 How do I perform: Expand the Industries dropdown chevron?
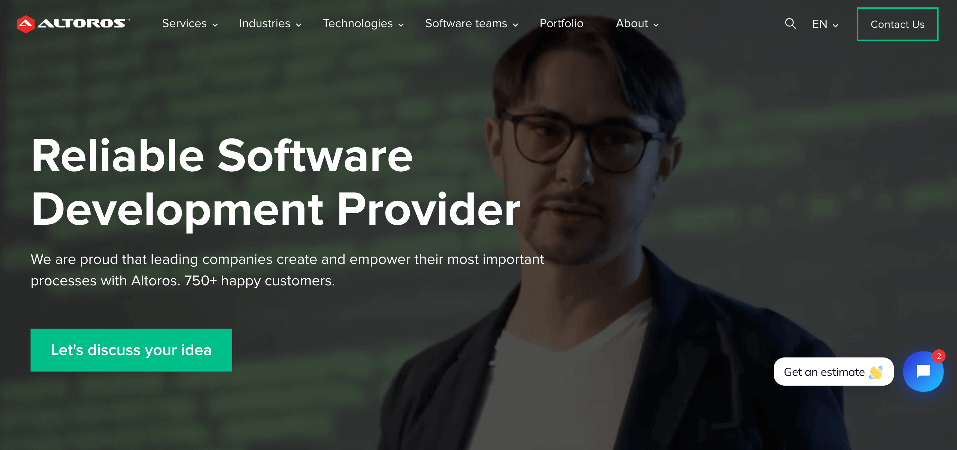pyautogui.click(x=299, y=25)
